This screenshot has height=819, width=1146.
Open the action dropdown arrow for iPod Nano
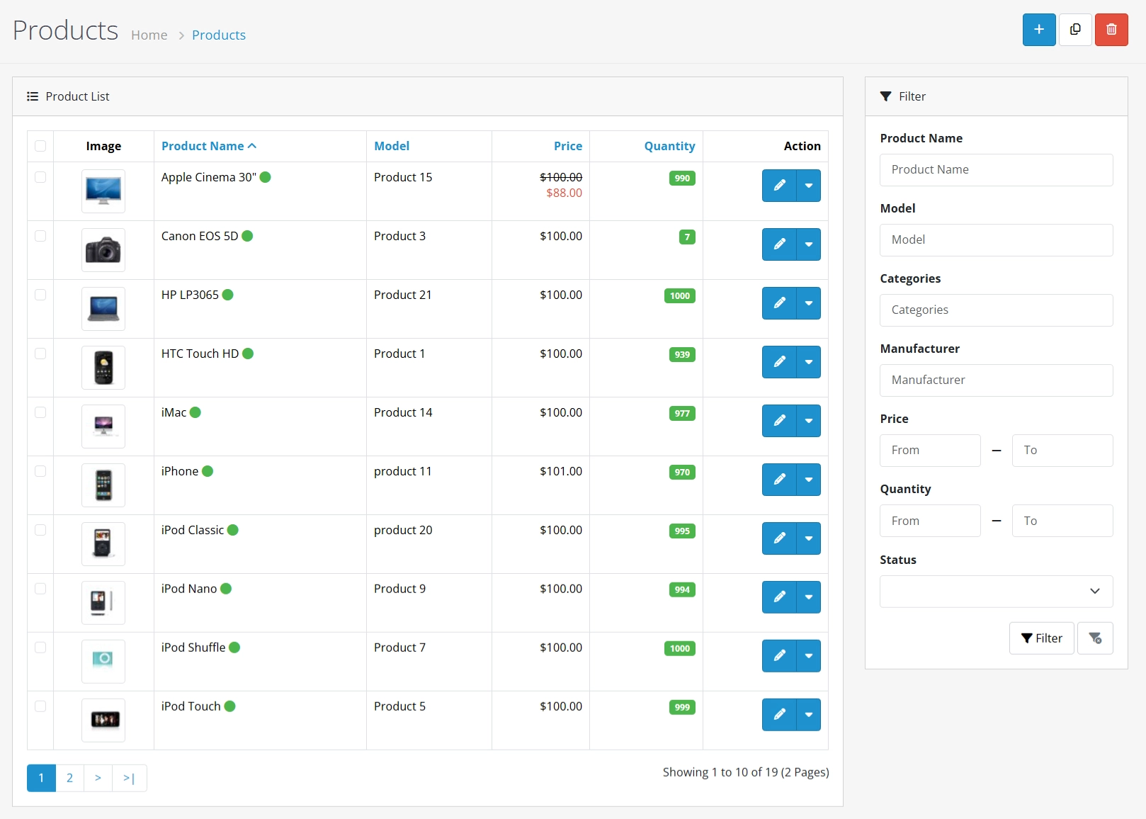click(808, 597)
